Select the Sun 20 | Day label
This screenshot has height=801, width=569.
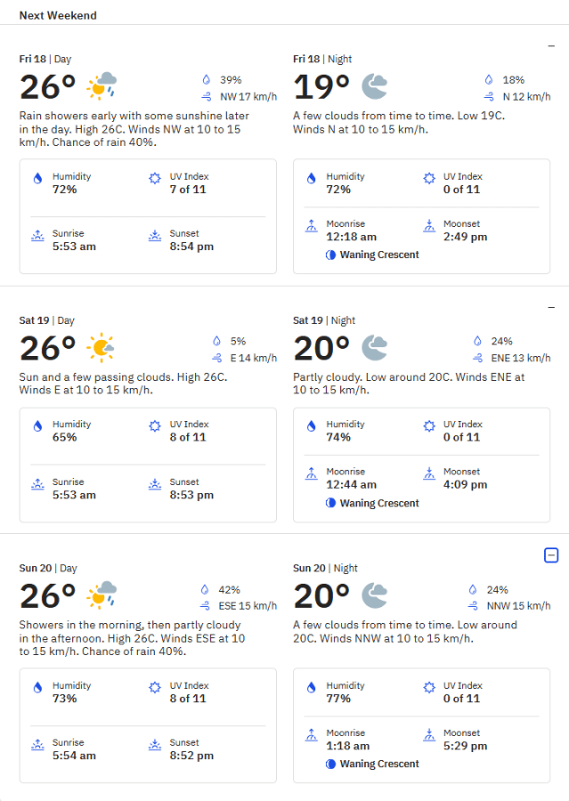[48, 568]
